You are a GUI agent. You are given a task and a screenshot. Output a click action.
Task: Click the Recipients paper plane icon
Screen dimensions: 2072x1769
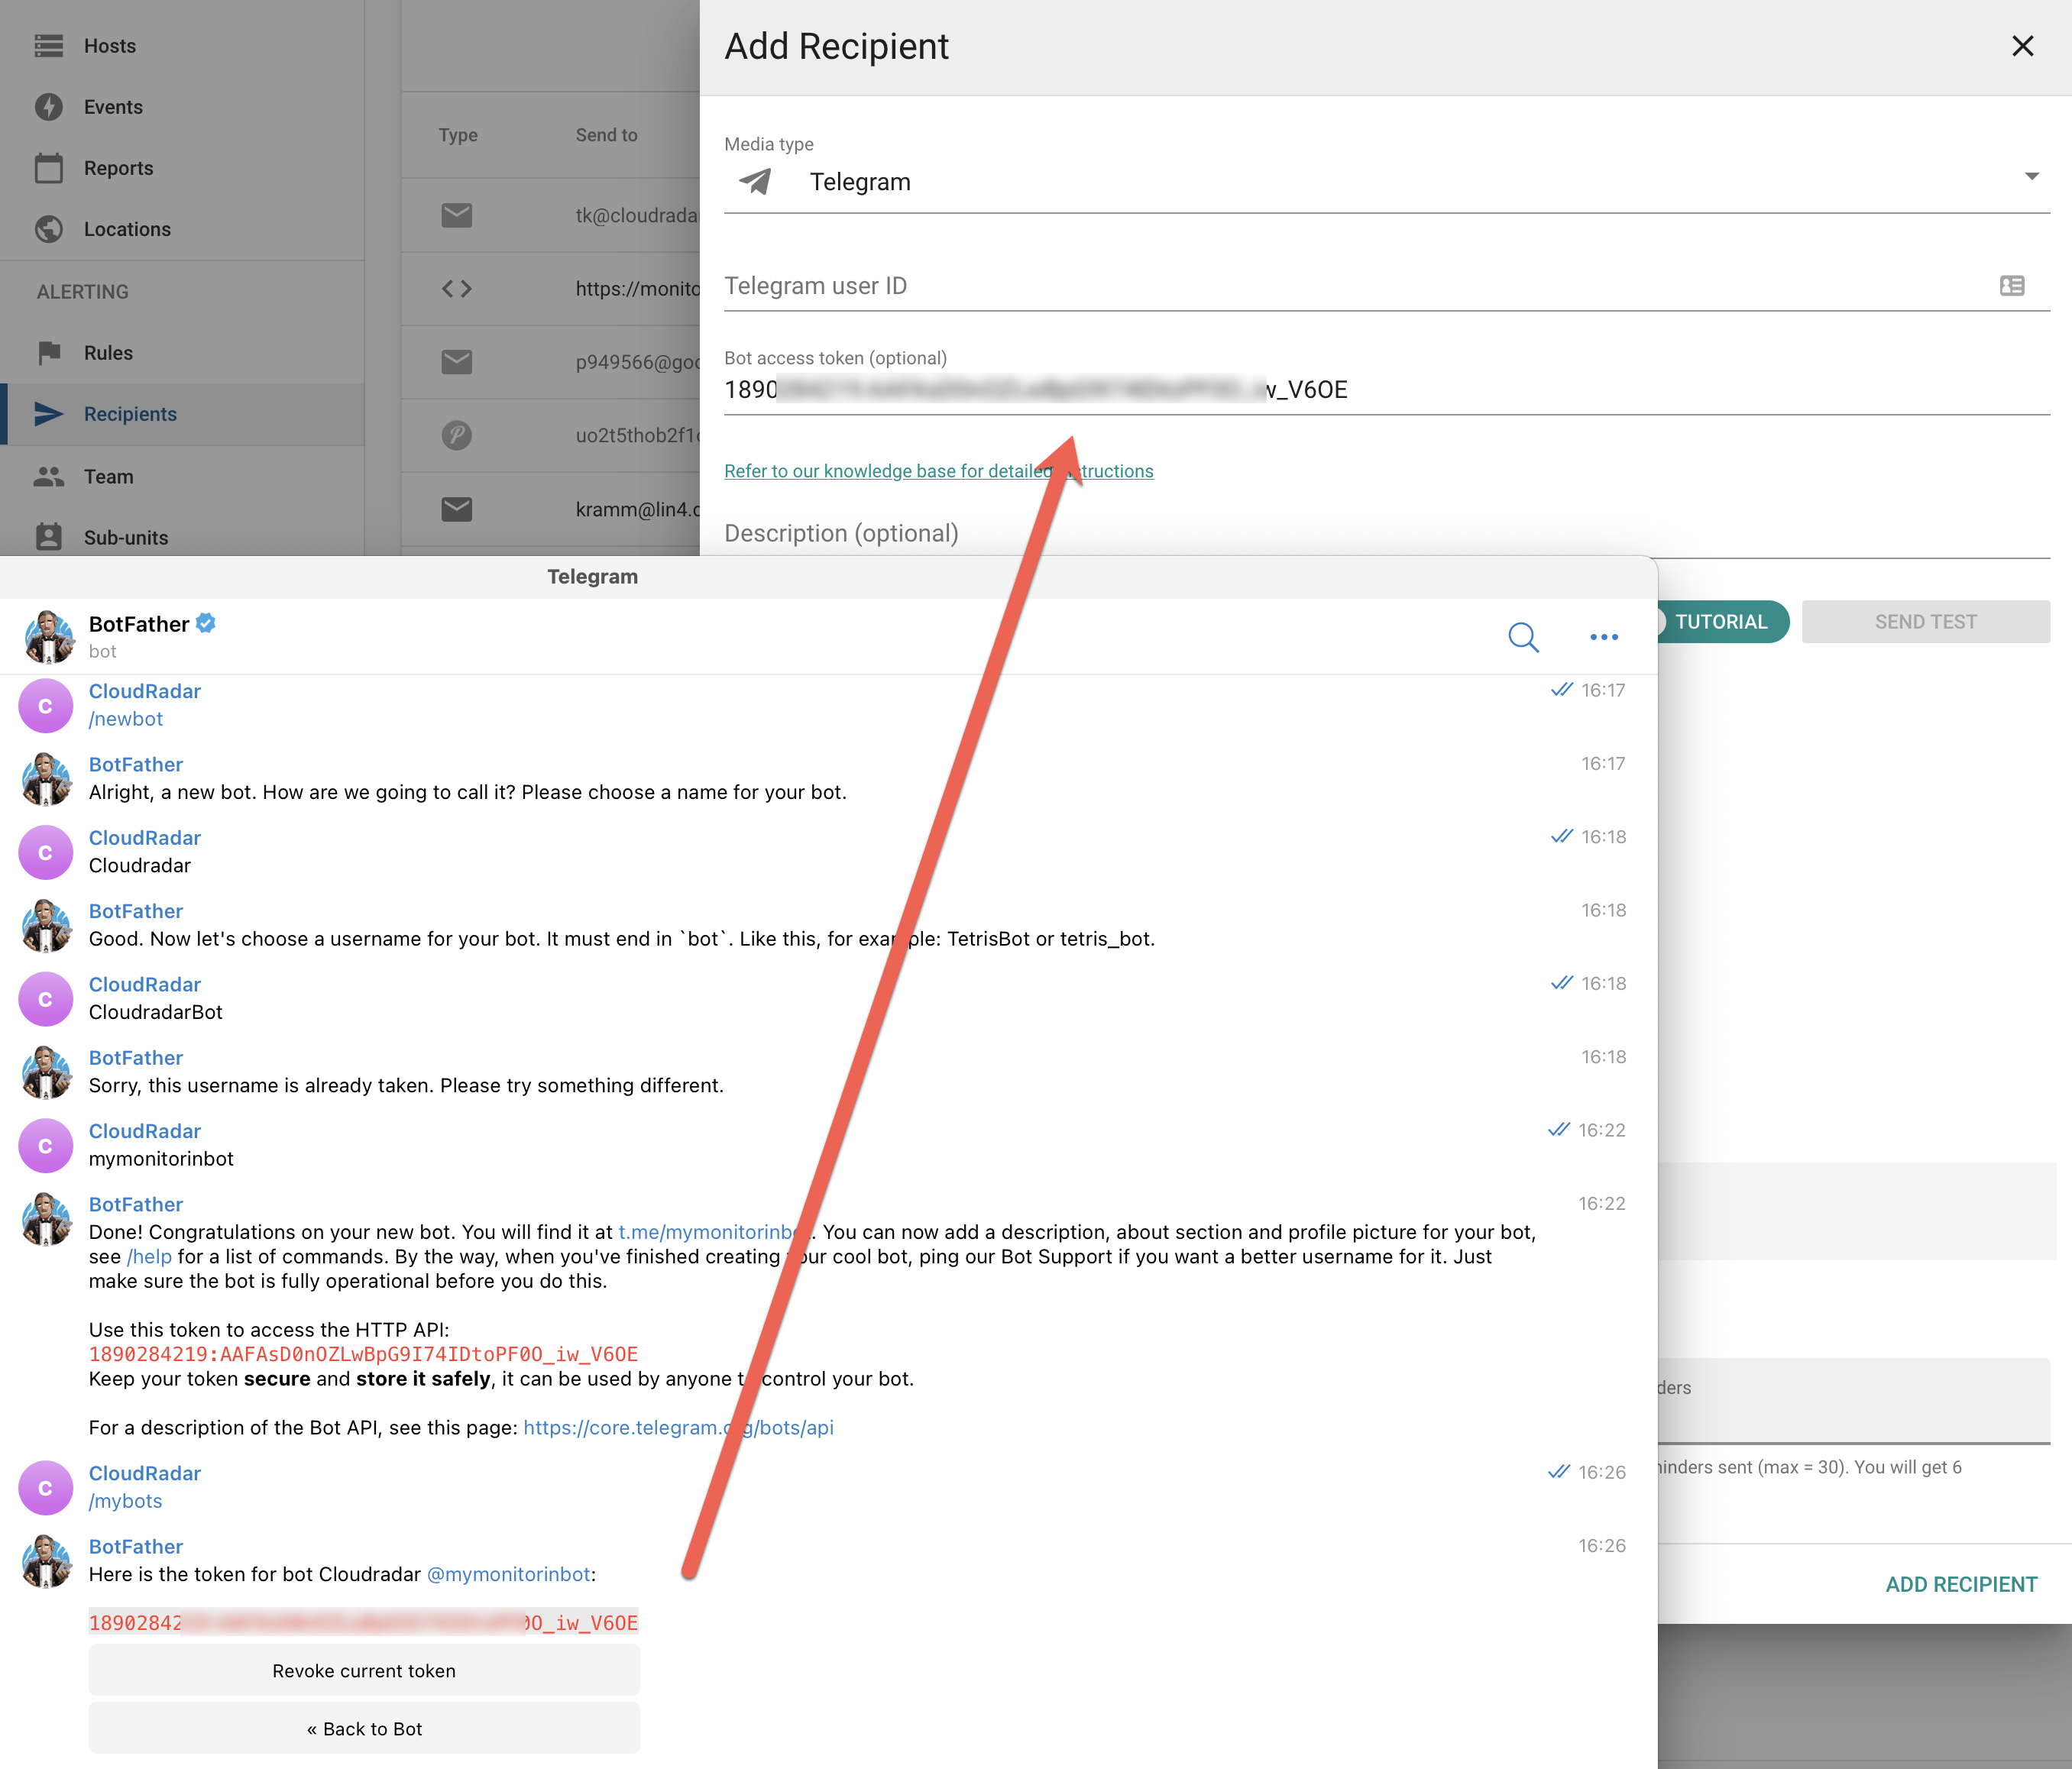coord(48,414)
